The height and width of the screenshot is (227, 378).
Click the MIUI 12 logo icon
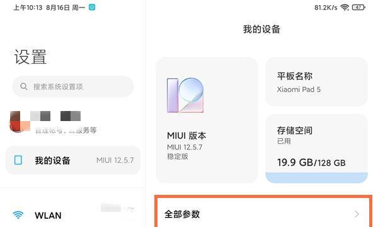coord(185,95)
